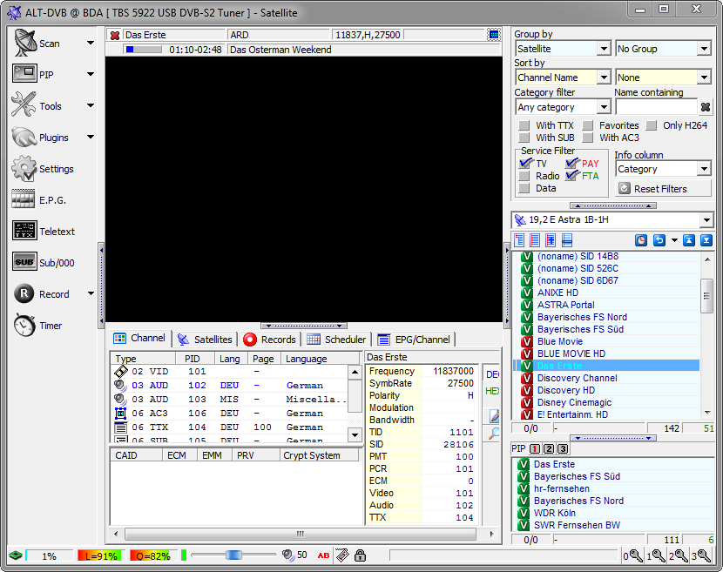The height and width of the screenshot is (572, 723).
Task: Switch to the Satellites tab
Action: coord(205,340)
